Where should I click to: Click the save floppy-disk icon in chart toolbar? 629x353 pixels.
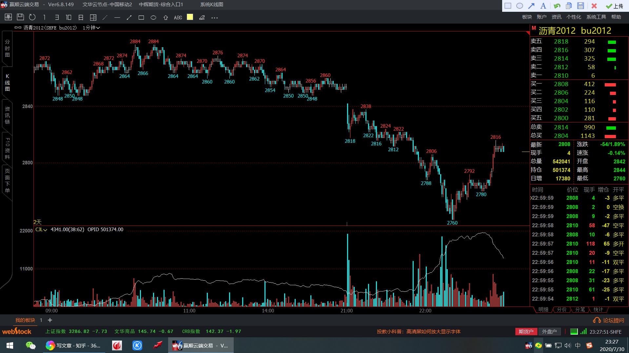[20, 17]
